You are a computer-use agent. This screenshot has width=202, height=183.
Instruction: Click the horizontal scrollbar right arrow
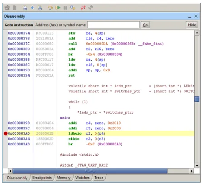click(x=192, y=171)
